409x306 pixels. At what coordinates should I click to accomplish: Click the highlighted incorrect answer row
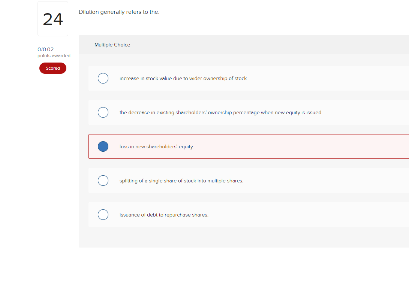[225, 146]
